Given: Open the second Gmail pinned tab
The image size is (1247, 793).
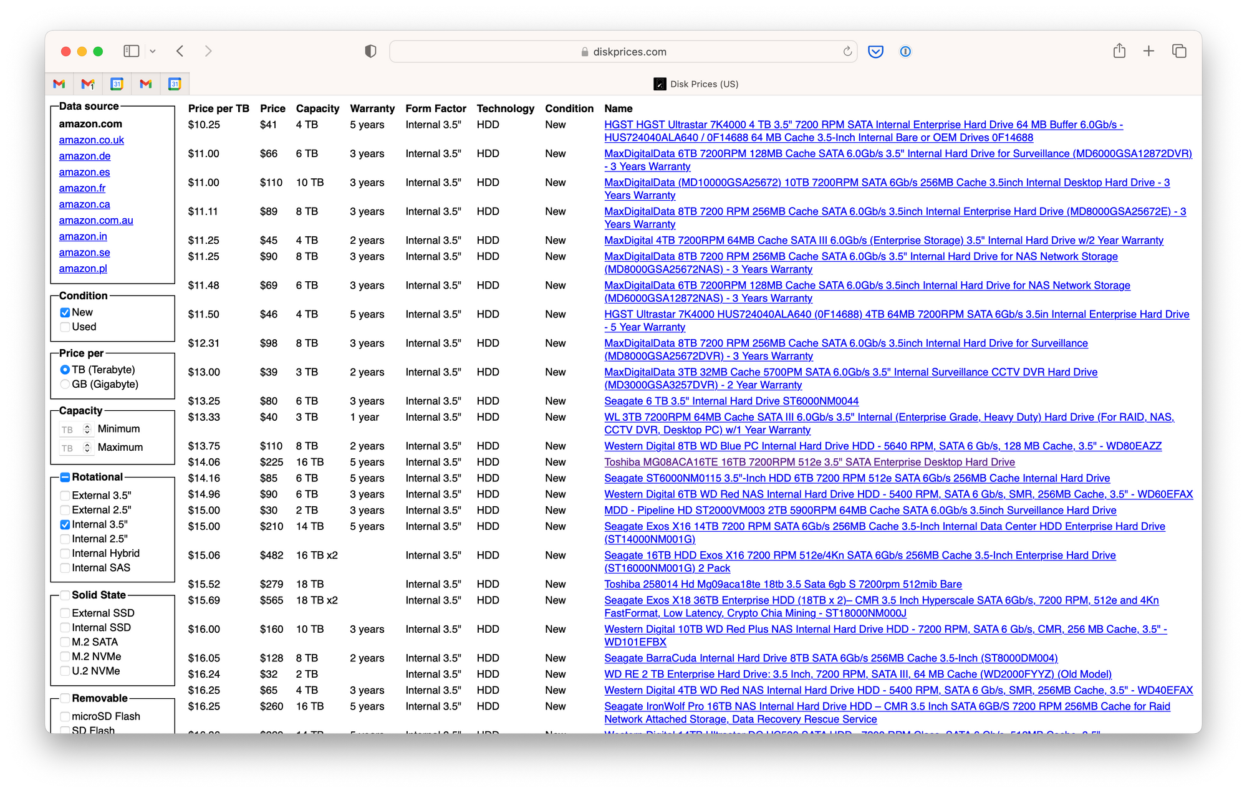Looking at the screenshot, I should (x=88, y=84).
